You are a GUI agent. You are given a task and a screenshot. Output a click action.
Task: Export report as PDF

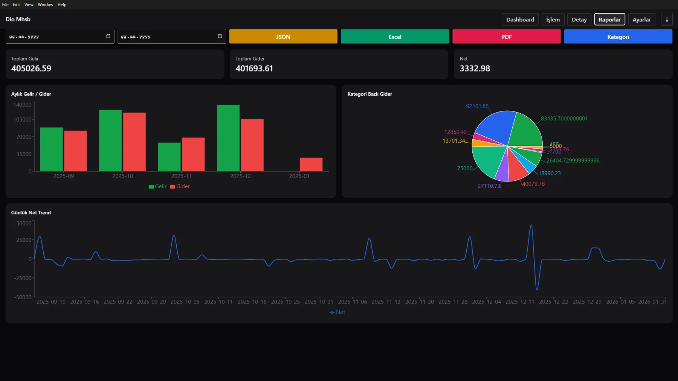[x=506, y=37]
